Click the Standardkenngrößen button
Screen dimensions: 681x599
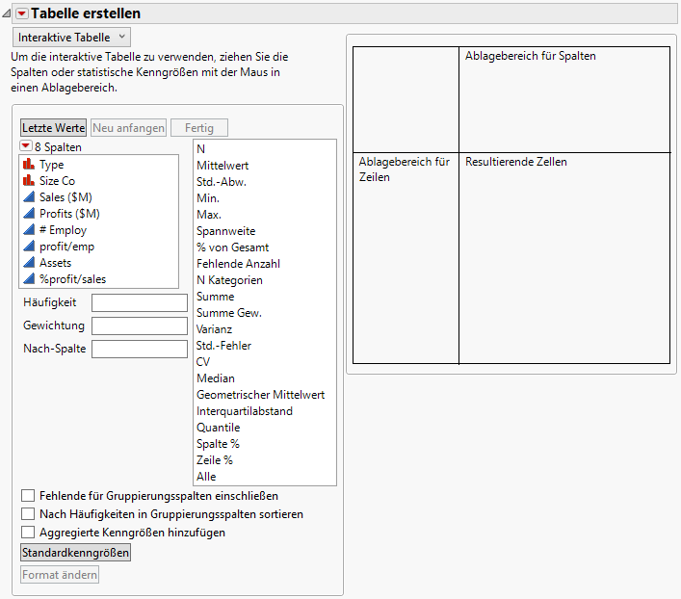[x=76, y=553]
